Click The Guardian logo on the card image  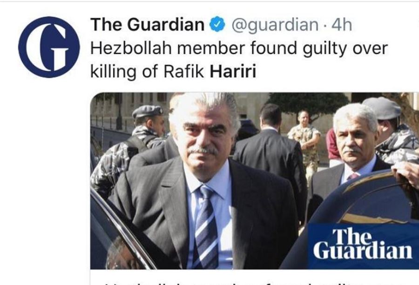pos(363,244)
